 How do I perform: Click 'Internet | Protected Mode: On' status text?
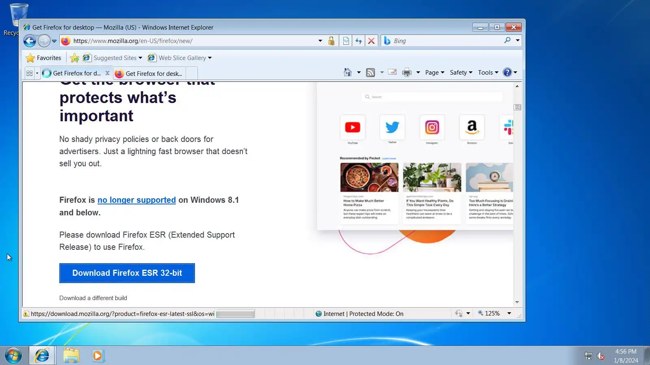tap(363, 314)
